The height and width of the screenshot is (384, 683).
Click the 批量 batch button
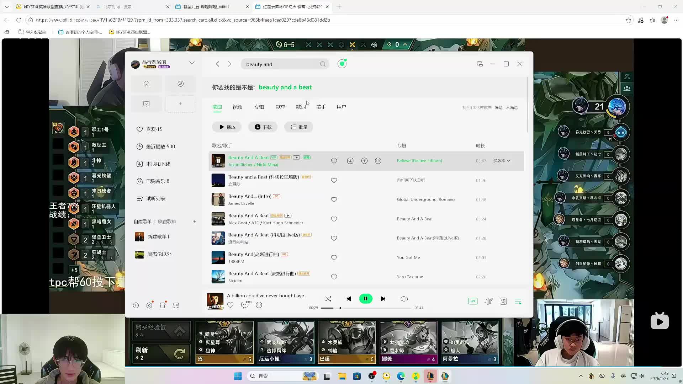pos(299,127)
